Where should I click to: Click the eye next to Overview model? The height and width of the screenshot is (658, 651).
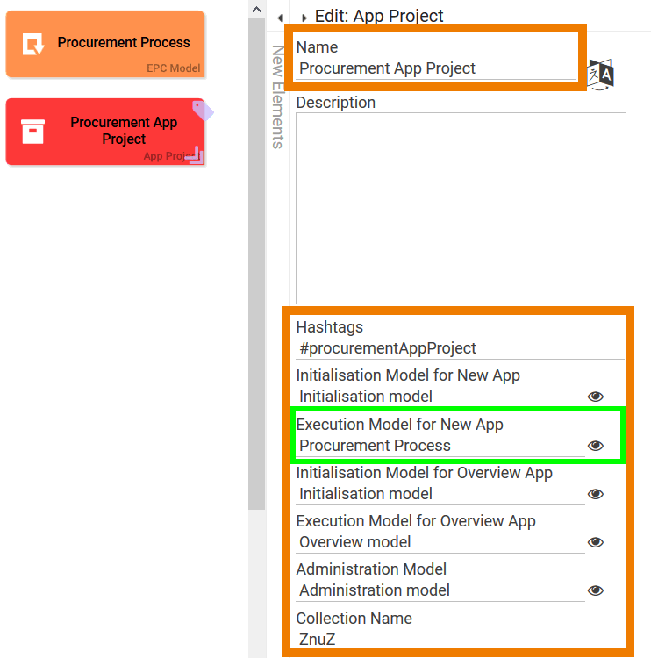(596, 542)
